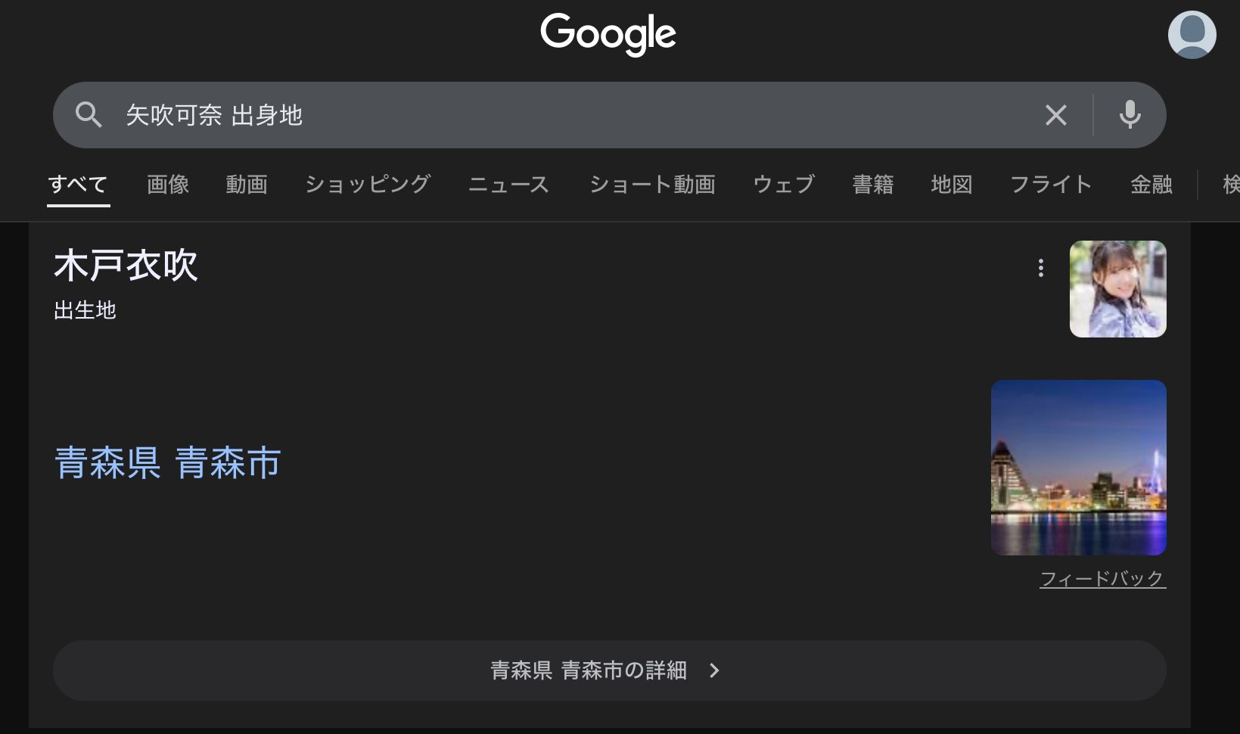Open the 木戸衣吹 portrait thumbnail

point(1117,289)
